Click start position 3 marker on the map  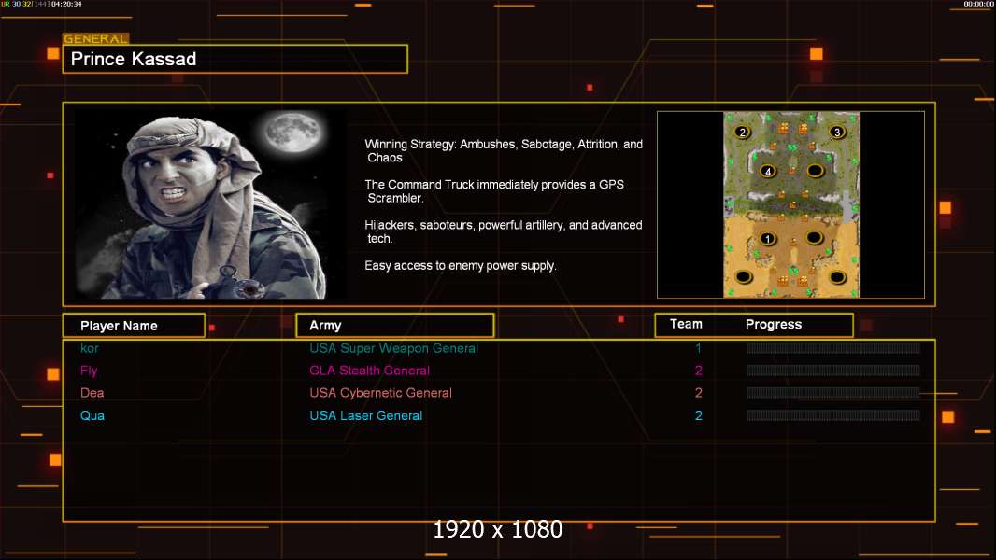click(836, 132)
